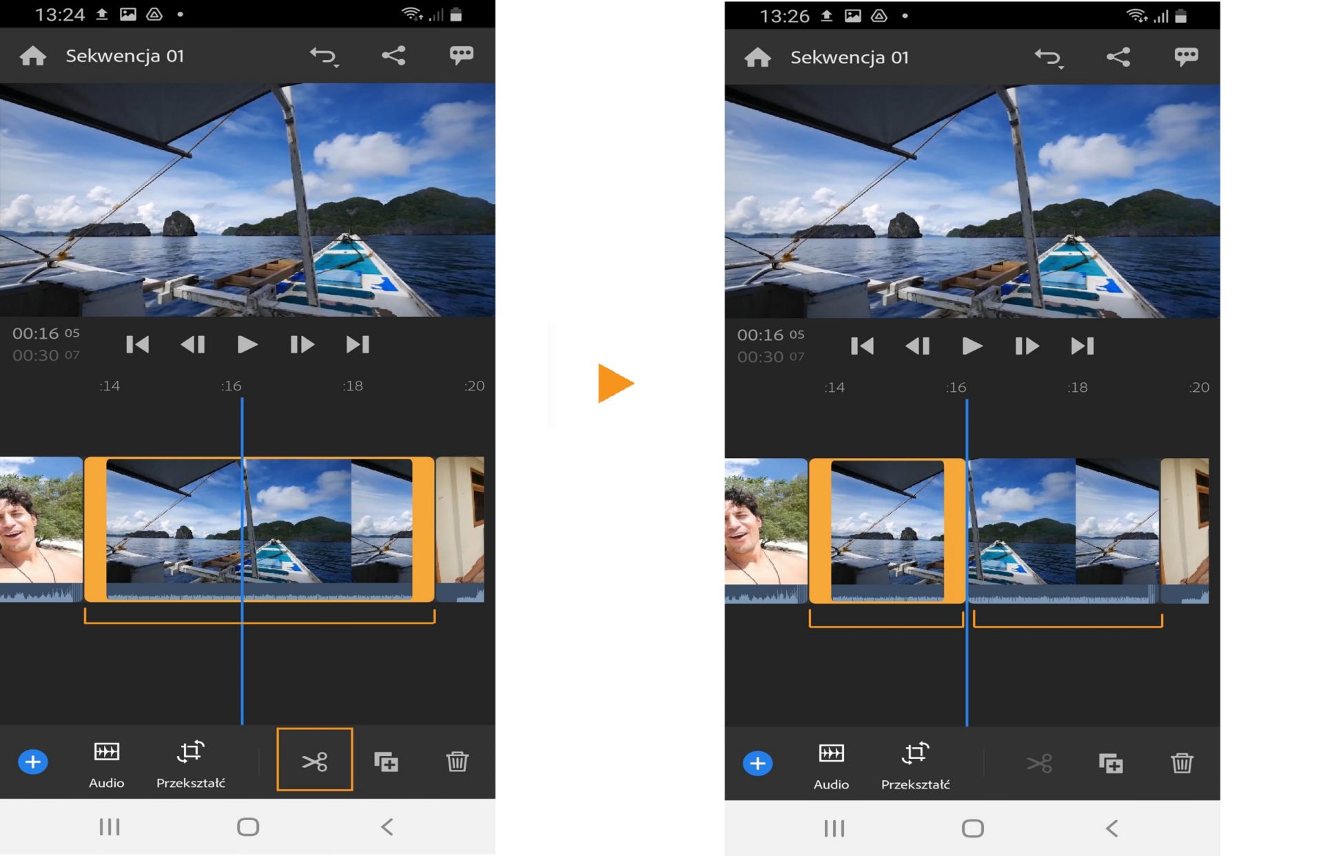1323x856 pixels.
Task: Step back one frame in left player
Action: pos(193,344)
